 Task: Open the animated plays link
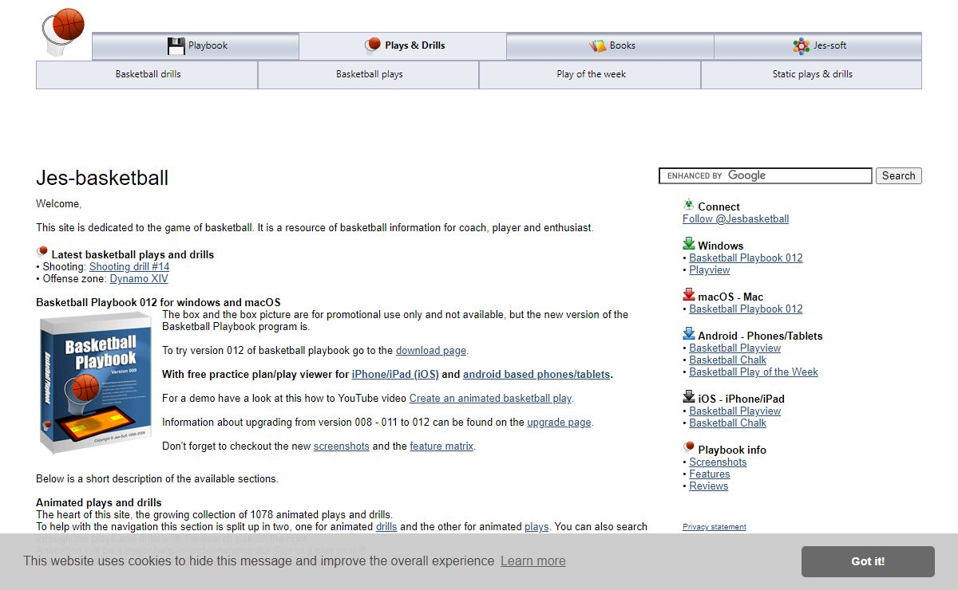coord(536,526)
